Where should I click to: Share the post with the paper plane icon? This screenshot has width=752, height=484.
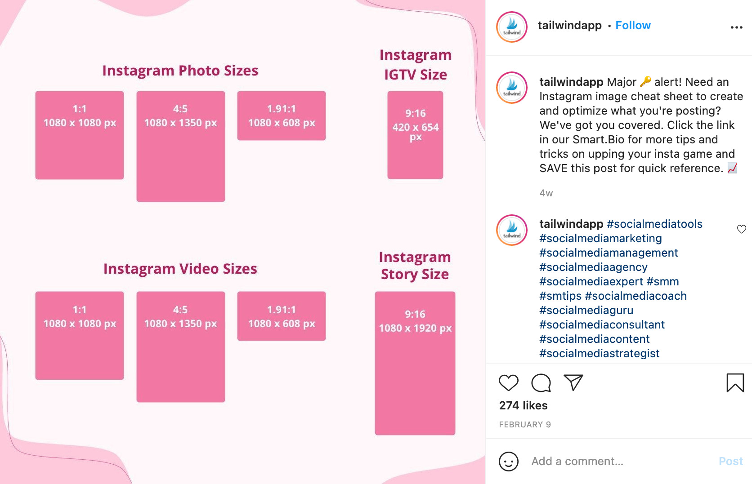573,382
